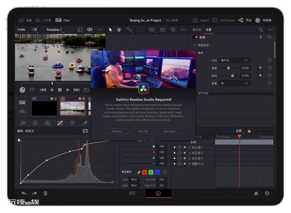Reset the 强度 parameter

(270, 68)
